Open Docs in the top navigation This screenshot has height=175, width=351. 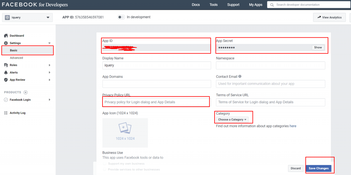(x=196, y=5)
